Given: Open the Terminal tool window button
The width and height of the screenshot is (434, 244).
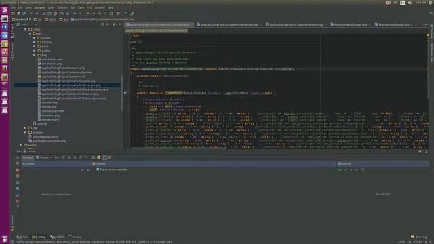Looking at the screenshot, I should coord(75,237).
